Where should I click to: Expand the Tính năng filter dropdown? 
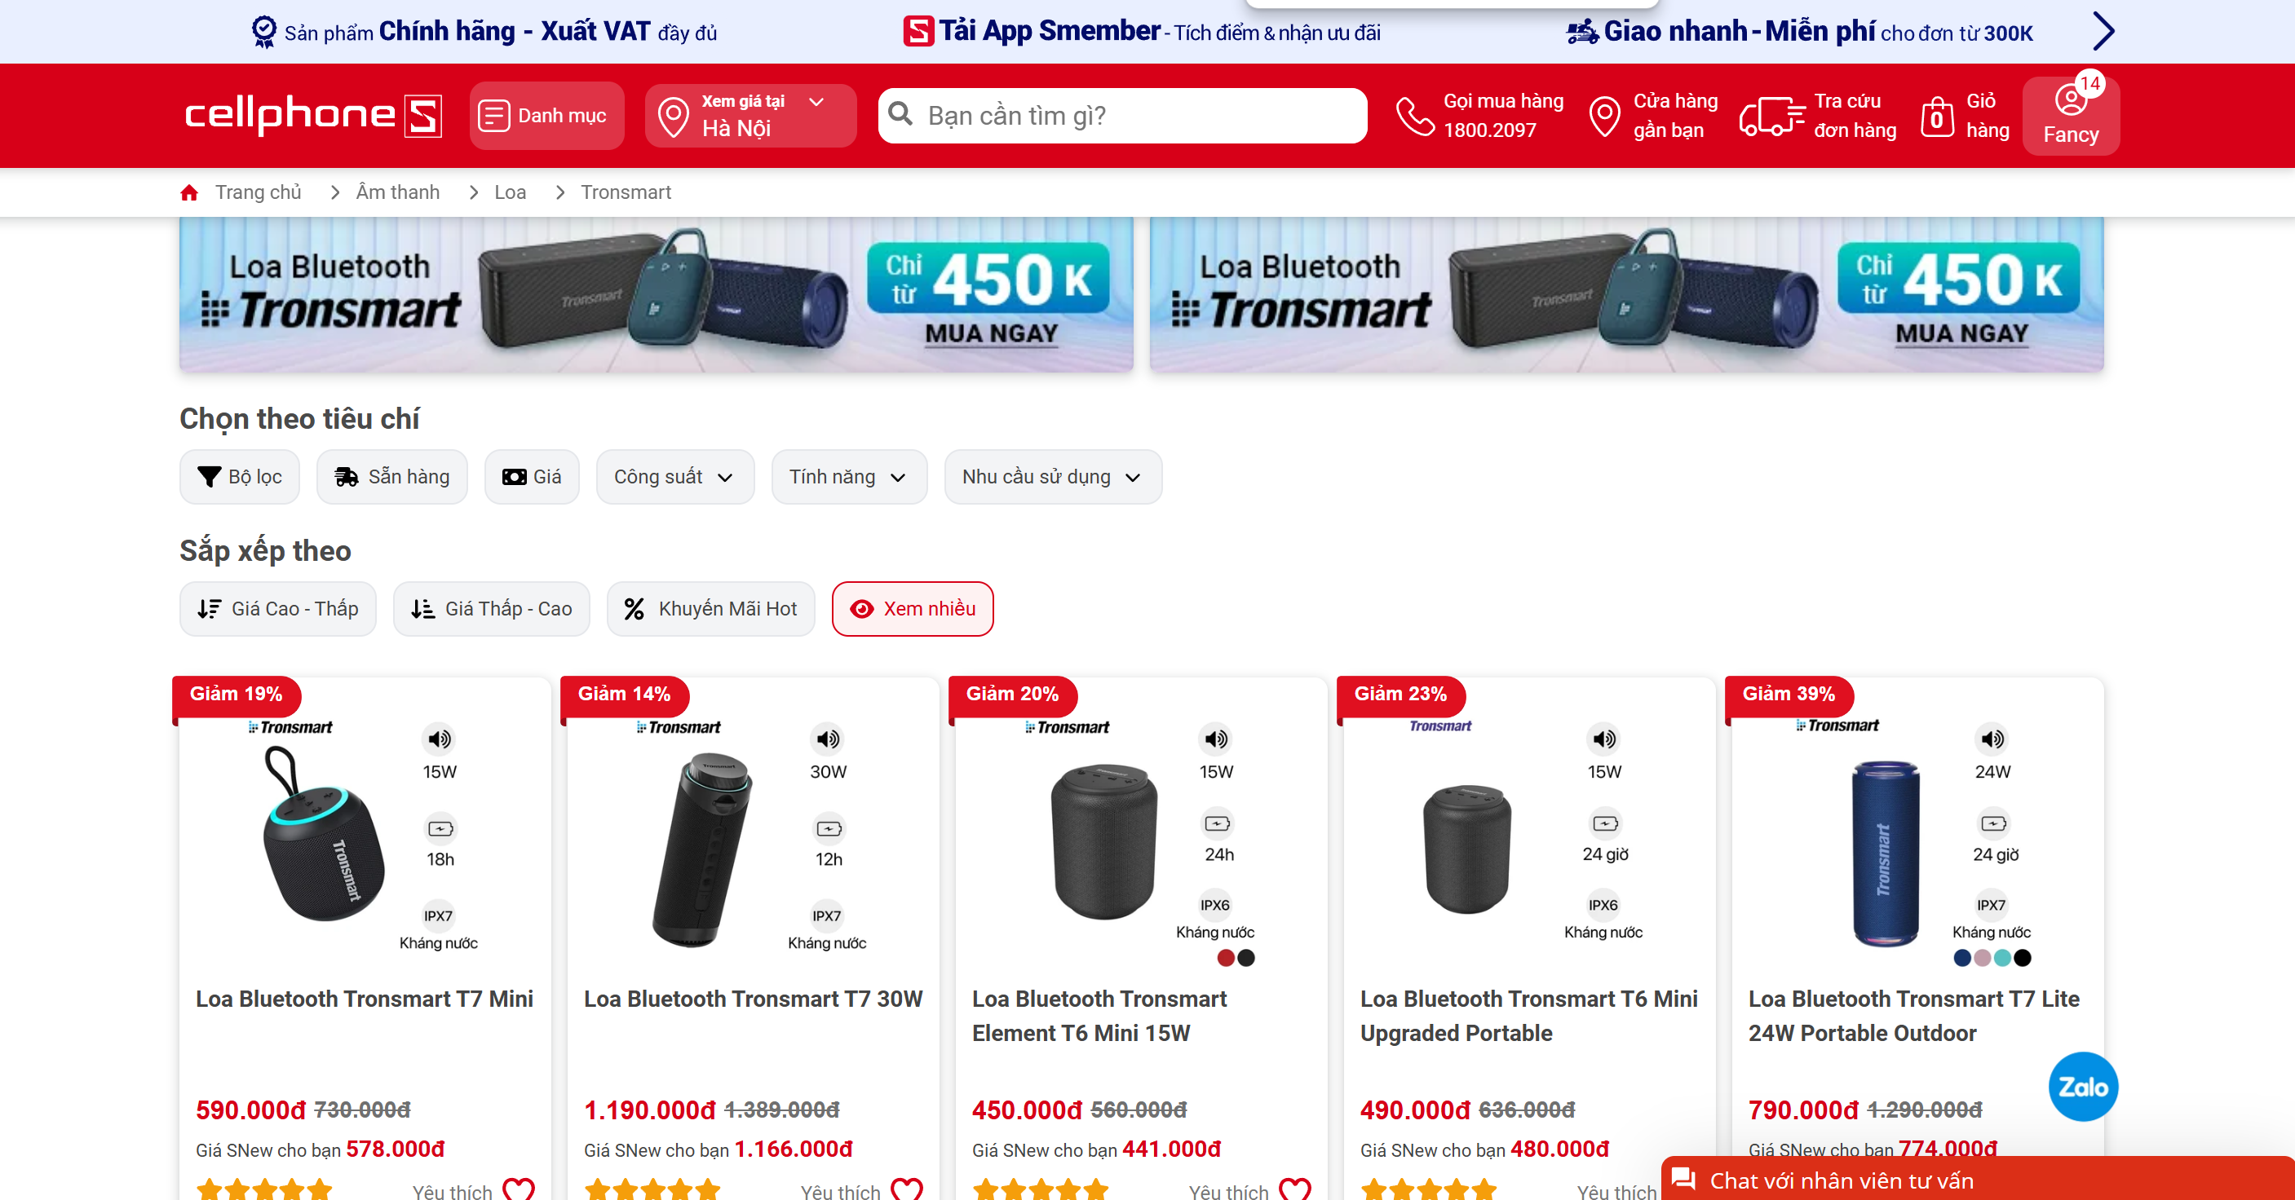coord(849,477)
